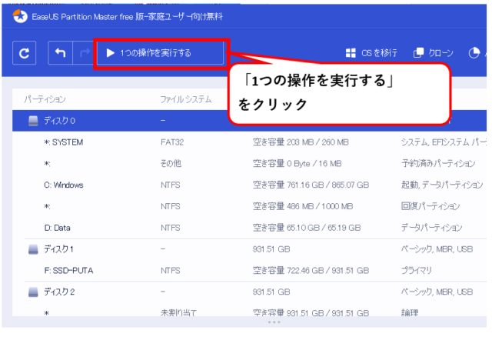
Task: Click 予約済みパーティション type cell
Action: coord(438,164)
